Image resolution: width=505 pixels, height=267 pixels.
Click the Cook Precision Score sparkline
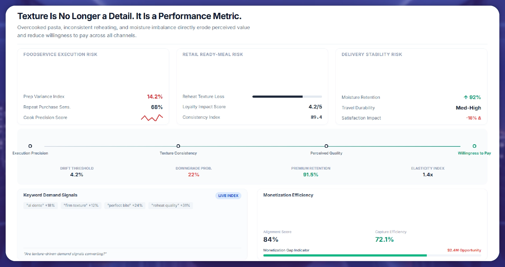coord(152,118)
